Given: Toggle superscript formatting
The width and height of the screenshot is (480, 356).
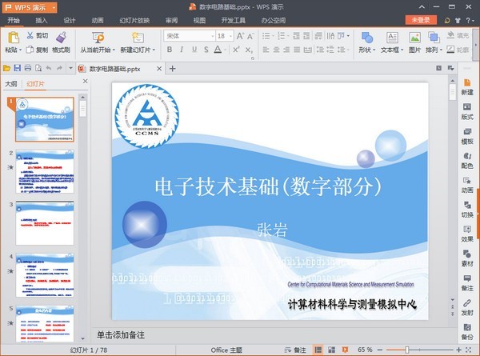Looking at the screenshot, I should pyautogui.click(x=236, y=50).
